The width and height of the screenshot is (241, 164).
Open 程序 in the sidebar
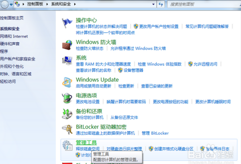pyautogui.click(x=4, y=51)
